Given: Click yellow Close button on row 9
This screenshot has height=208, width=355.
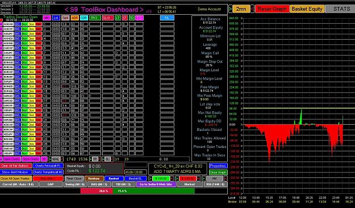Looking at the screenshot, I should (x=31, y=62).
